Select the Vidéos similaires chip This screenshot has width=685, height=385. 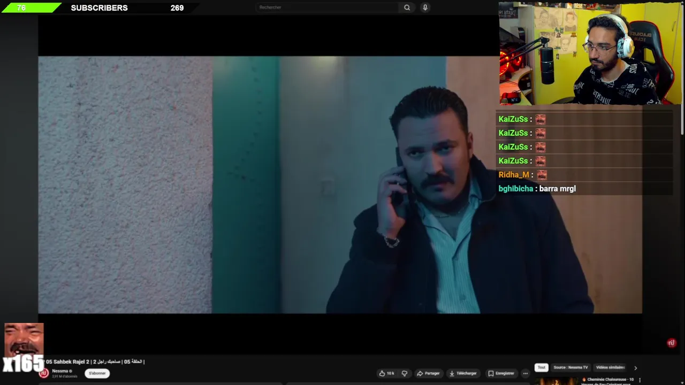(610, 367)
